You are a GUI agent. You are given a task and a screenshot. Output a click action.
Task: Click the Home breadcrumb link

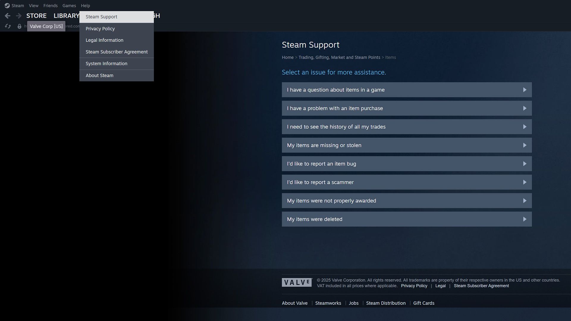point(288,57)
